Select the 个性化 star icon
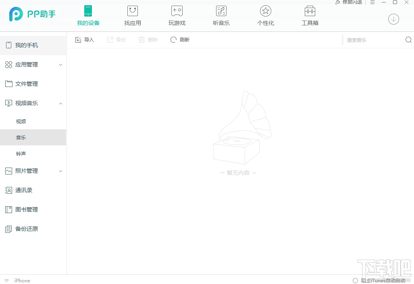 coord(265,15)
